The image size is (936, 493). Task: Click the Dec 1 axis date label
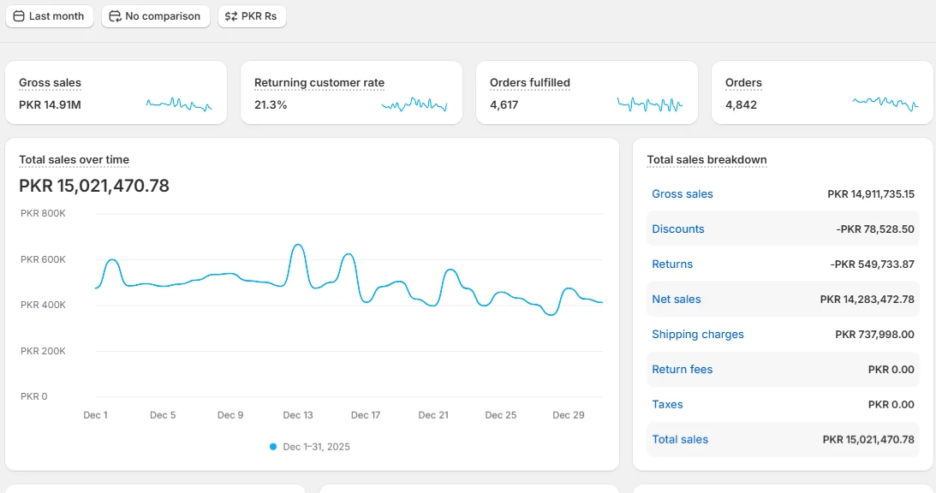pos(96,415)
